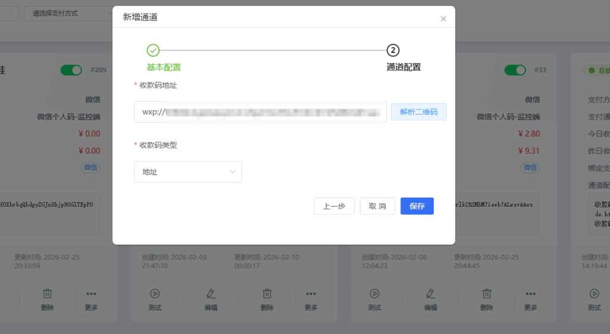Click the 基本配置 step label
The image size is (610, 334).
(164, 67)
